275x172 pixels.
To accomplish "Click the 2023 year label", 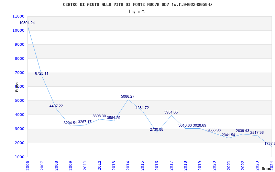I will pyautogui.click(x=257, y=165).
